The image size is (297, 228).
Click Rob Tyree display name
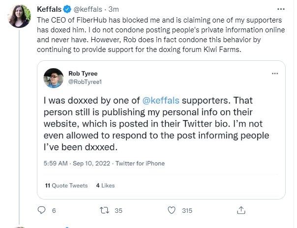83,74
